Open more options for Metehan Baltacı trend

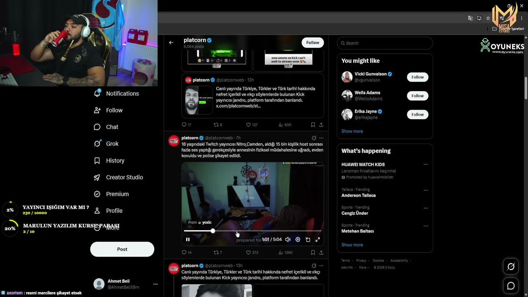[x=426, y=226]
